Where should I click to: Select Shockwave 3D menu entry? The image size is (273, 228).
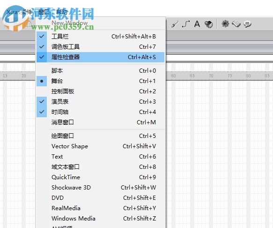click(101, 187)
